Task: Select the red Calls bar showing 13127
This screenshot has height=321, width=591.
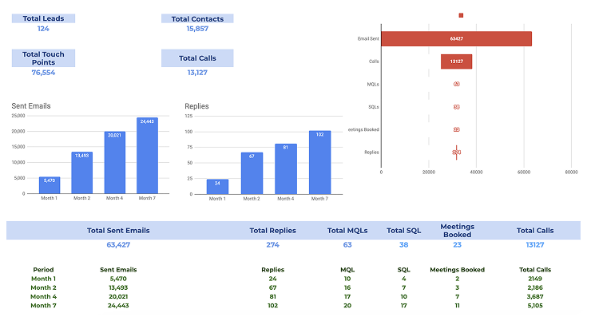Action: point(456,61)
